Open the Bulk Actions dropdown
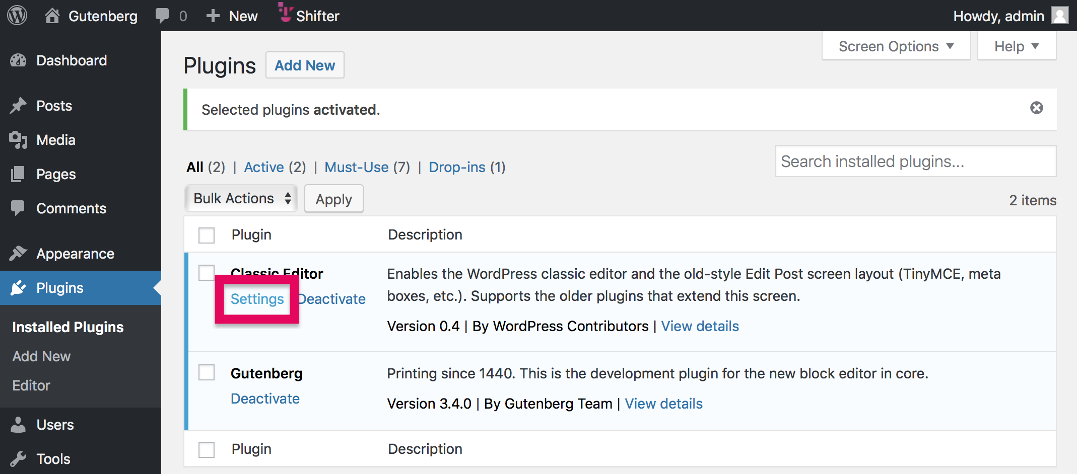This screenshot has height=474, width=1077. [x=241, y=198]
